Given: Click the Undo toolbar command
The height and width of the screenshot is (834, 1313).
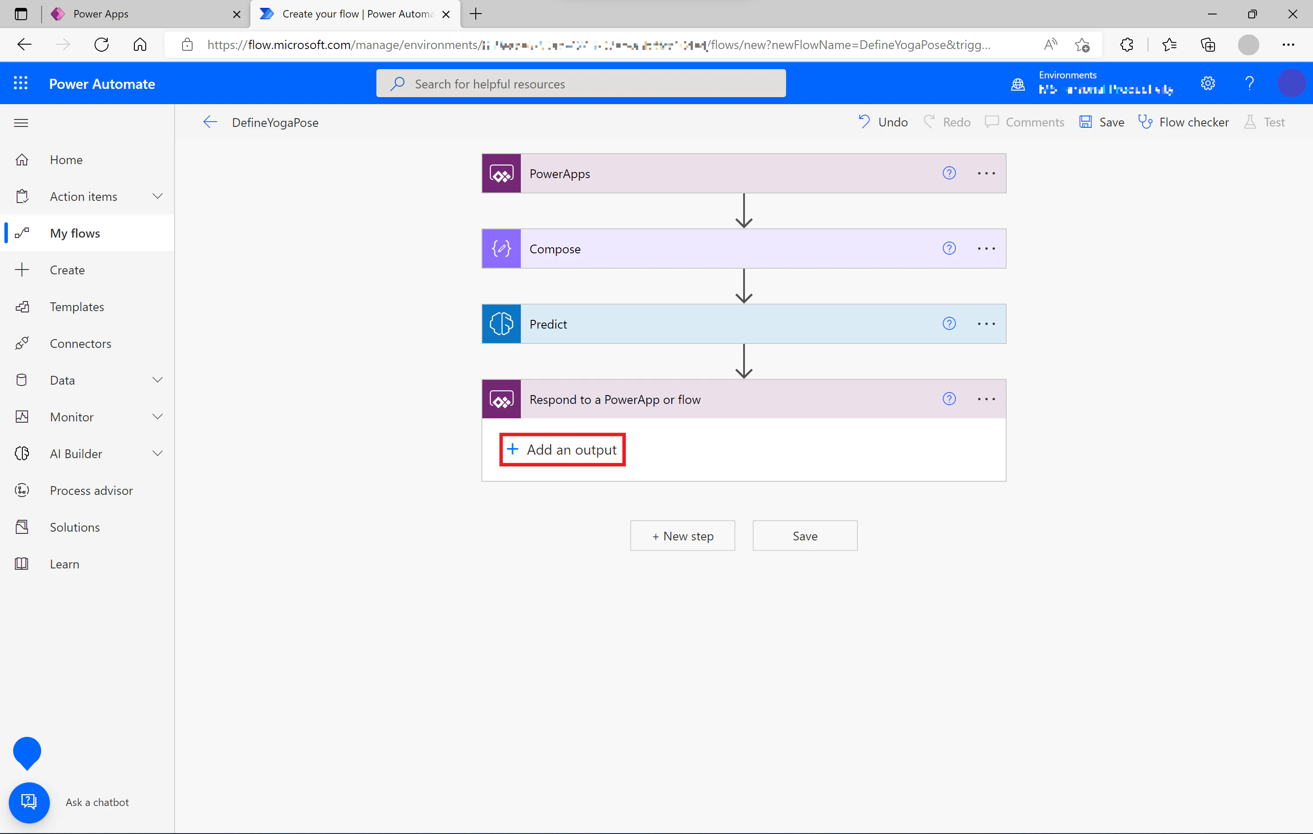Looking at the screenshot, I should click(x=883, y=122).
